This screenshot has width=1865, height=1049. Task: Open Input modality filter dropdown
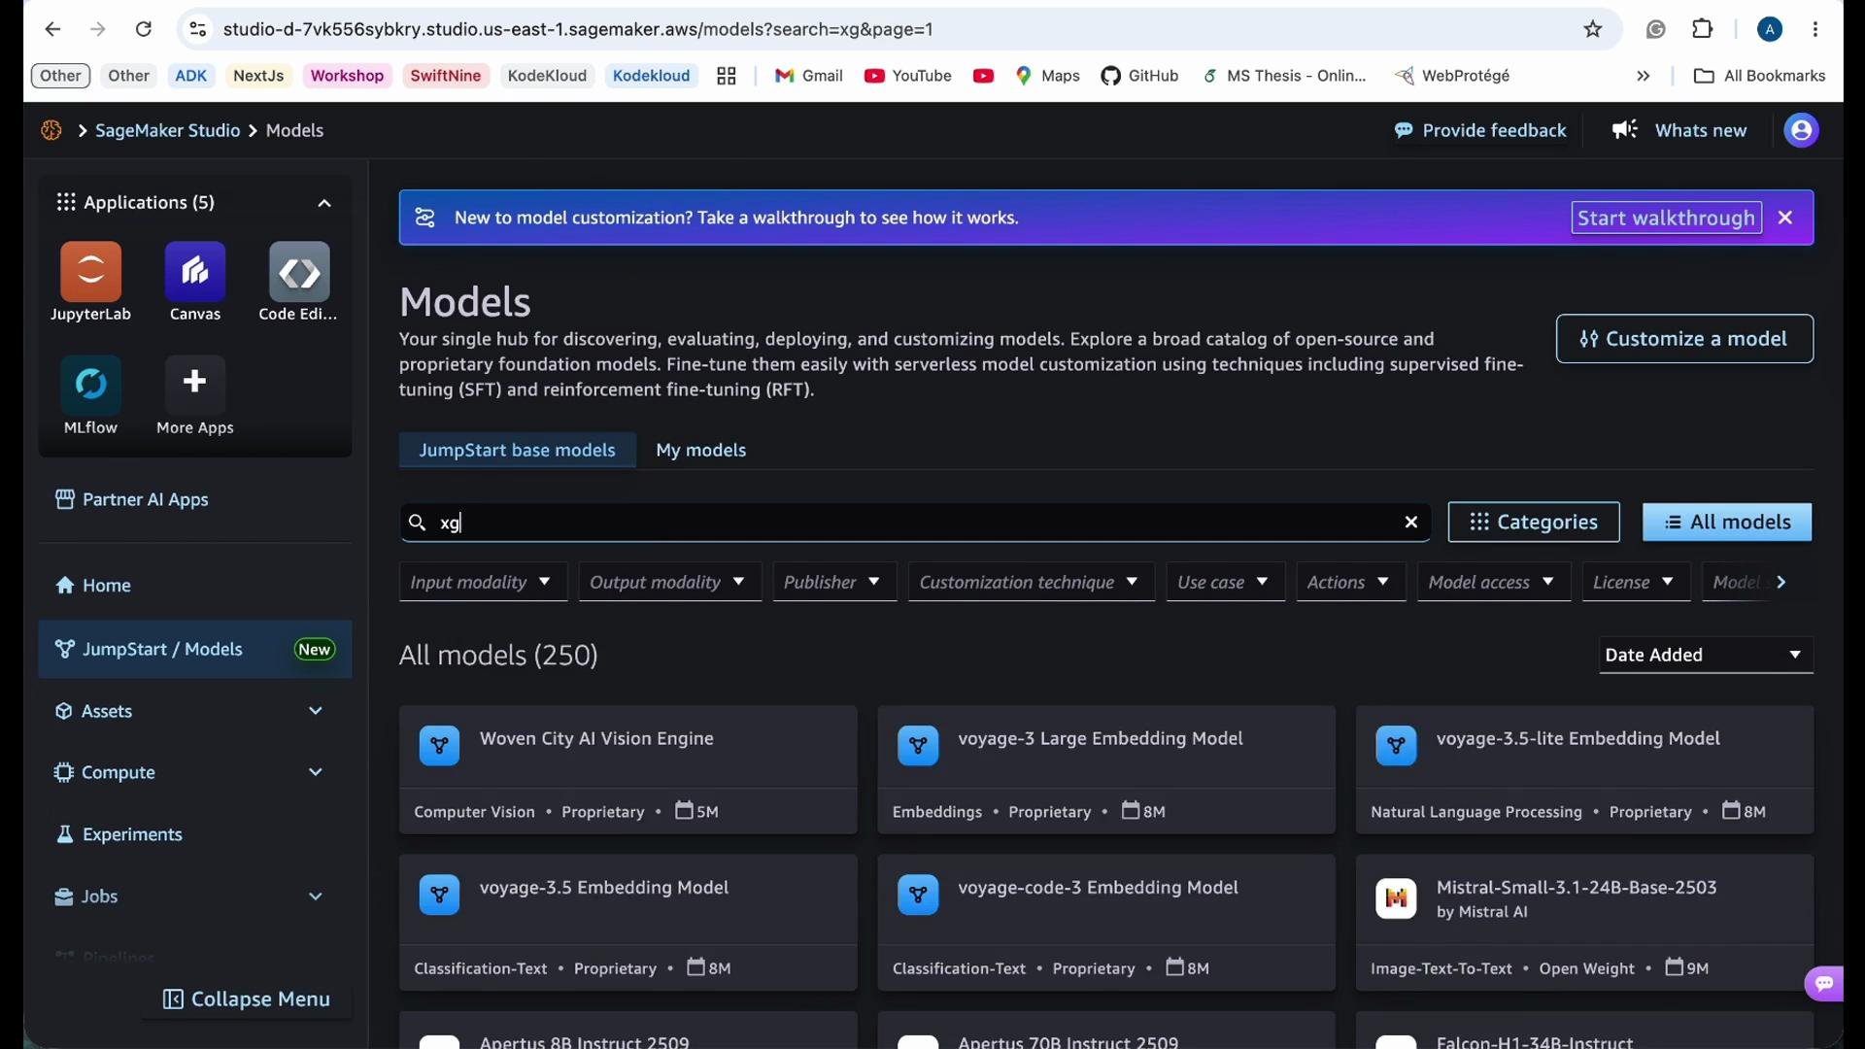point(483,582)
